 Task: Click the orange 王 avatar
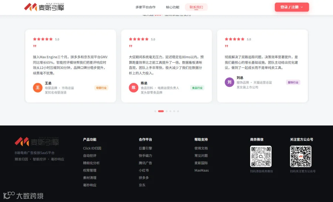[38, 87]
